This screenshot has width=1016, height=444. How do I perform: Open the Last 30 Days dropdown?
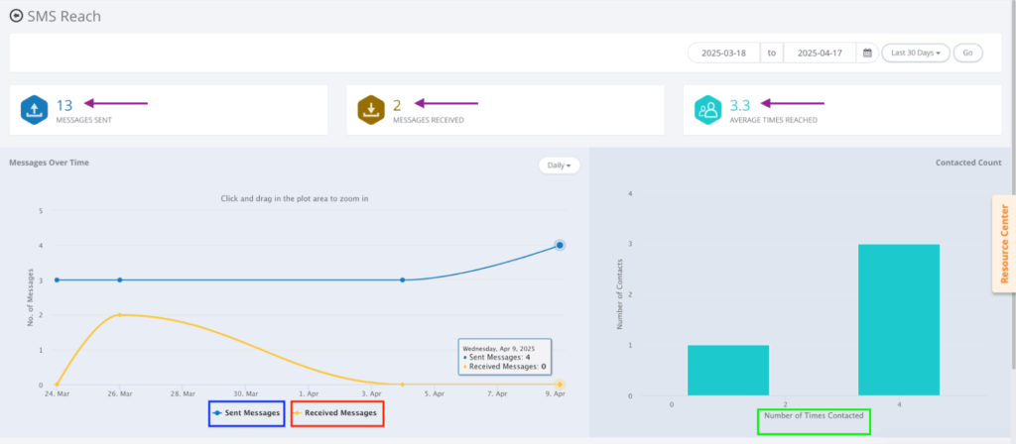916,54
